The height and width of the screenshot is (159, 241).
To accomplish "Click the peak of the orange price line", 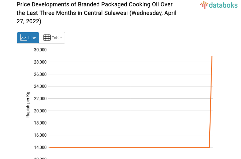I will (x=212, y=57).
